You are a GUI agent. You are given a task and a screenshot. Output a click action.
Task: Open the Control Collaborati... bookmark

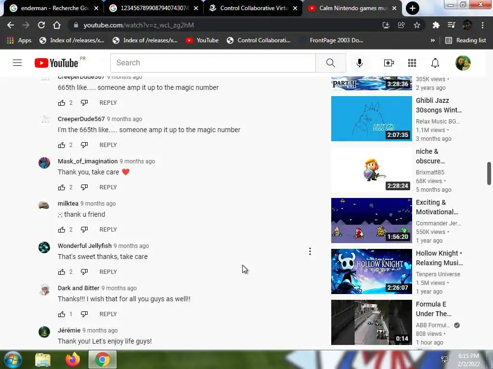click(x=259, y=40)
